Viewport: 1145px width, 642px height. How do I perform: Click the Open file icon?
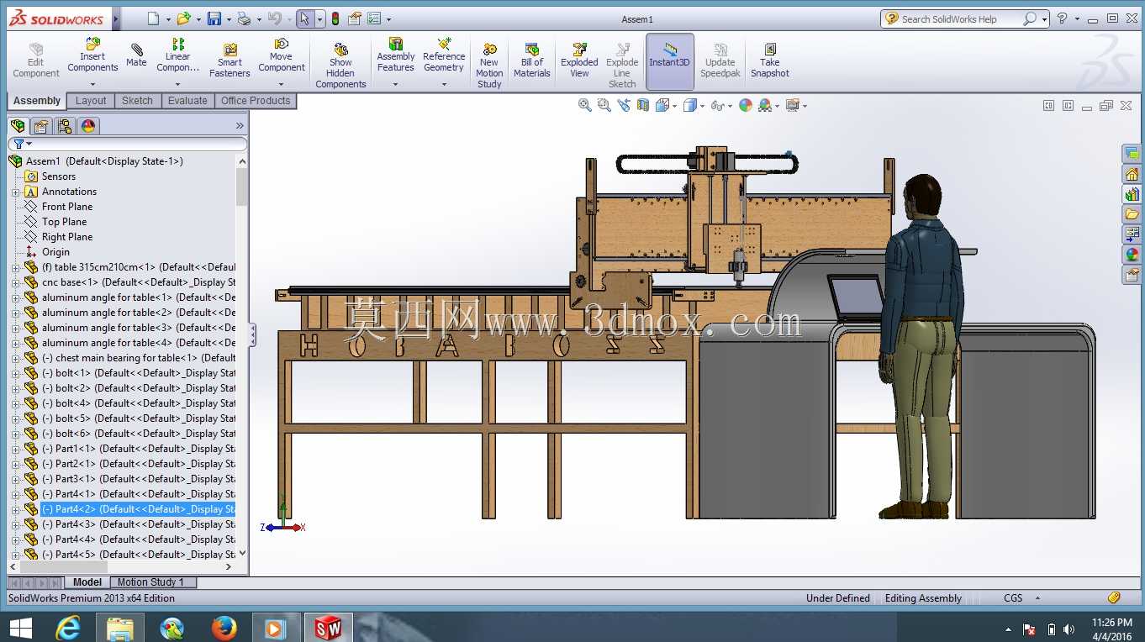(x=183, y=18)
